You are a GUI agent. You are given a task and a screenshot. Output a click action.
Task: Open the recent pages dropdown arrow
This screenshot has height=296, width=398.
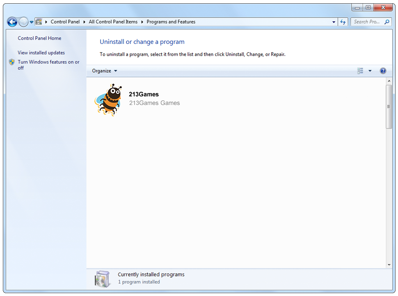coord(32,22)
